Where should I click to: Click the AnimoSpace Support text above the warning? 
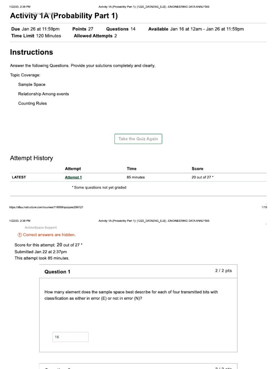pos(41,227)
